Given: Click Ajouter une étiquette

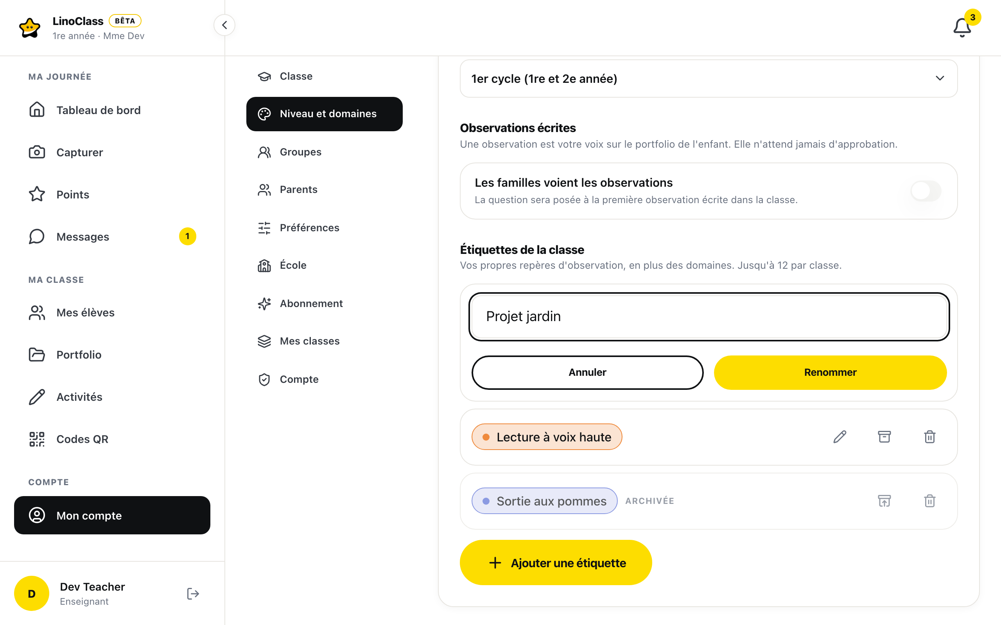Looking at the screenshot, I should pos(556,562).
